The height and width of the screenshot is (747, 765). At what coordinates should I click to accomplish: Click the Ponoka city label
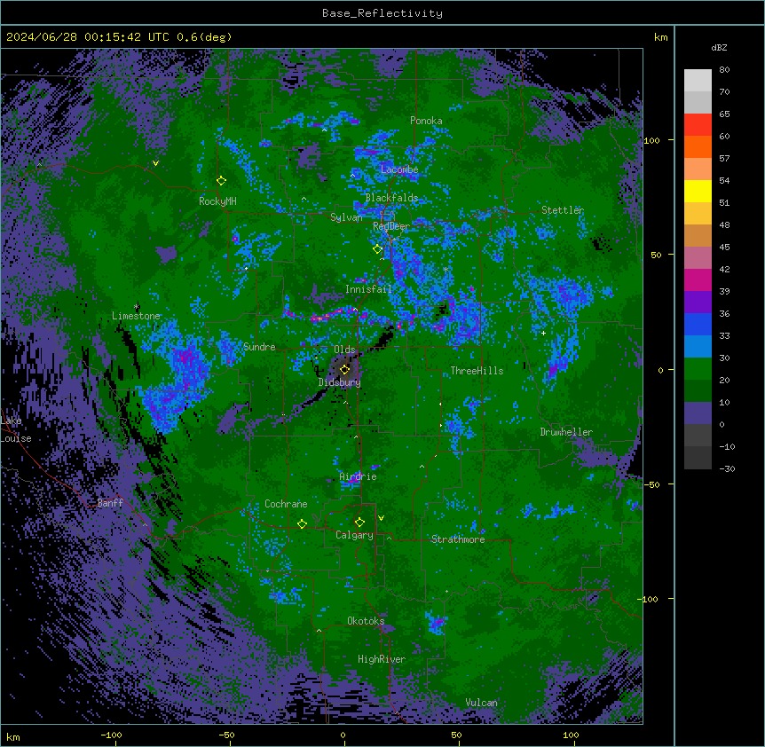(426, 121)
